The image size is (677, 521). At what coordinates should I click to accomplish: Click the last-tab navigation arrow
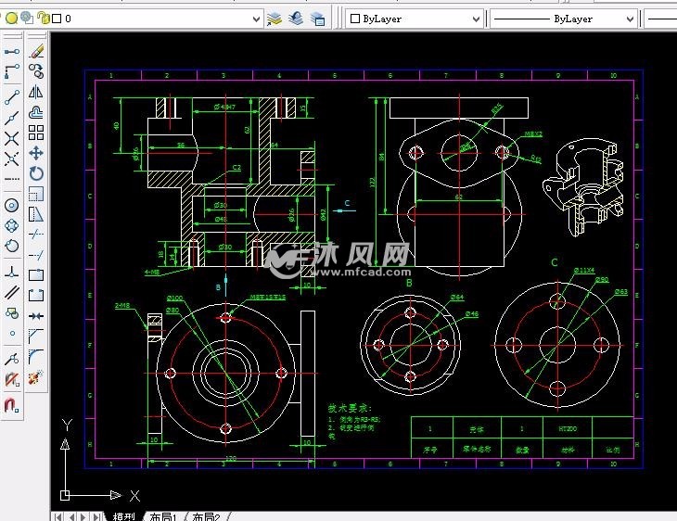pyautogui.click(x=97, y=515)
